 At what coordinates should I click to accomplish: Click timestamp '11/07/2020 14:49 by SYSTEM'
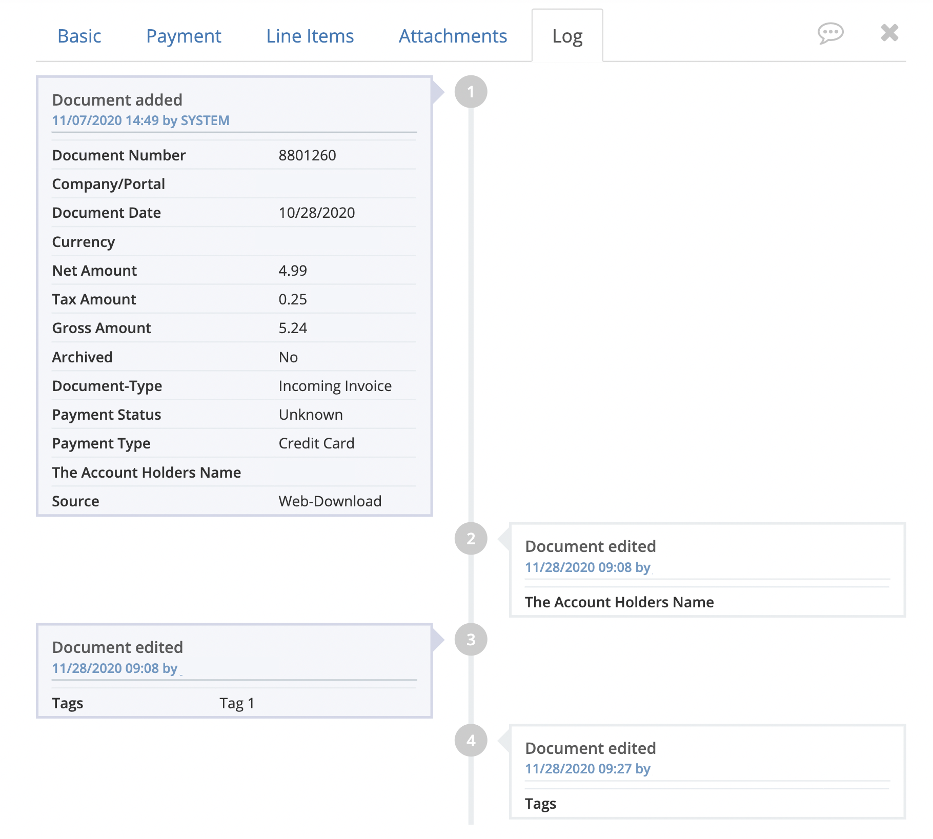[140, 120]
